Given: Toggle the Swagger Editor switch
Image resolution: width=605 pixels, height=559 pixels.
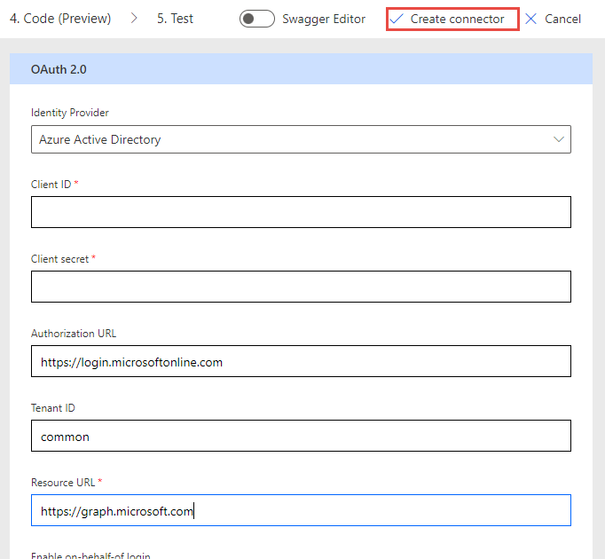Looking at the screenshot, I should (x=257, y=19).
